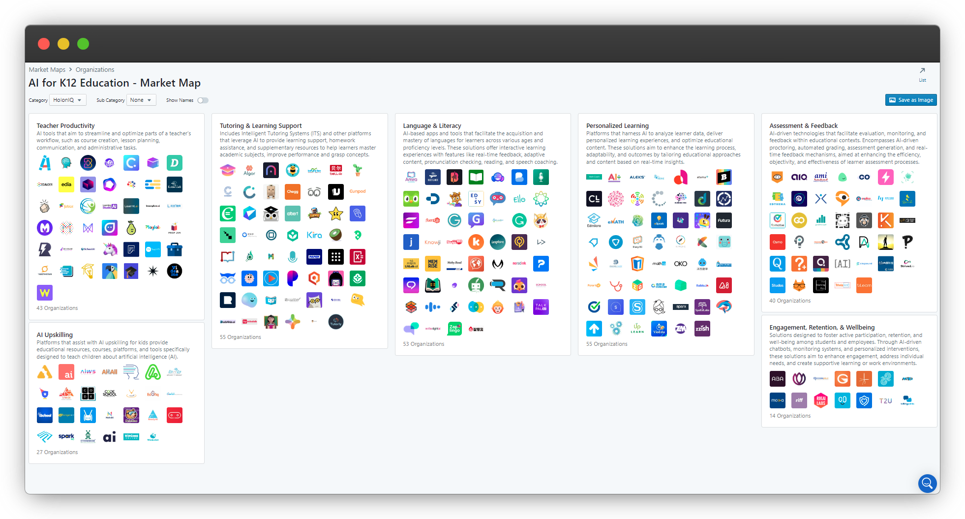This screenshot has height=519, width=965.
Task: Open the Category dropdown showing HolonIQ
Action: tap(68, 100)
